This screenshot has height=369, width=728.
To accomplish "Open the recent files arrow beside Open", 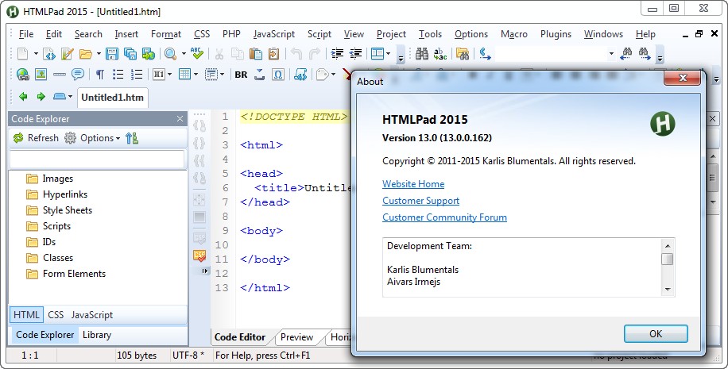I will tap(99, 54).
